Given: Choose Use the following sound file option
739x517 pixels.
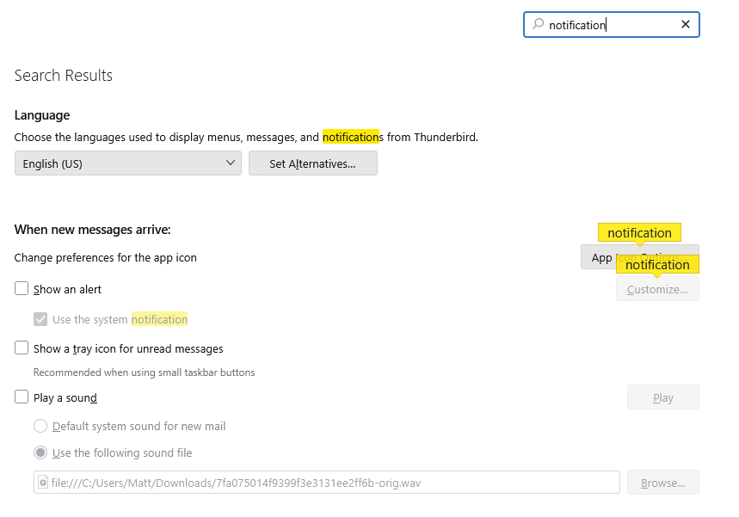Looking at the screenshot, I should (40, 452).
